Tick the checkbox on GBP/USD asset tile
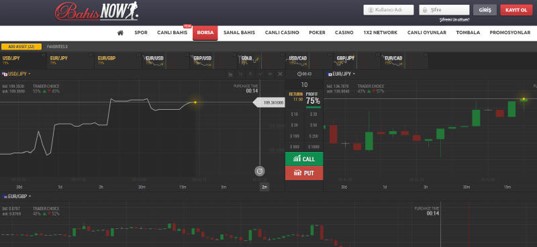The height and width of the screenshot is (247, 537). pyautogui.click(x=234, y=55)
